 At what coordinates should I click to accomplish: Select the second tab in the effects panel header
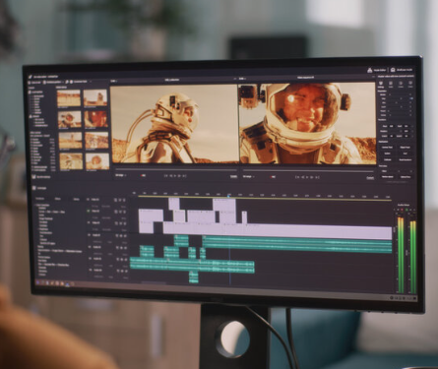tap(58, 199)
